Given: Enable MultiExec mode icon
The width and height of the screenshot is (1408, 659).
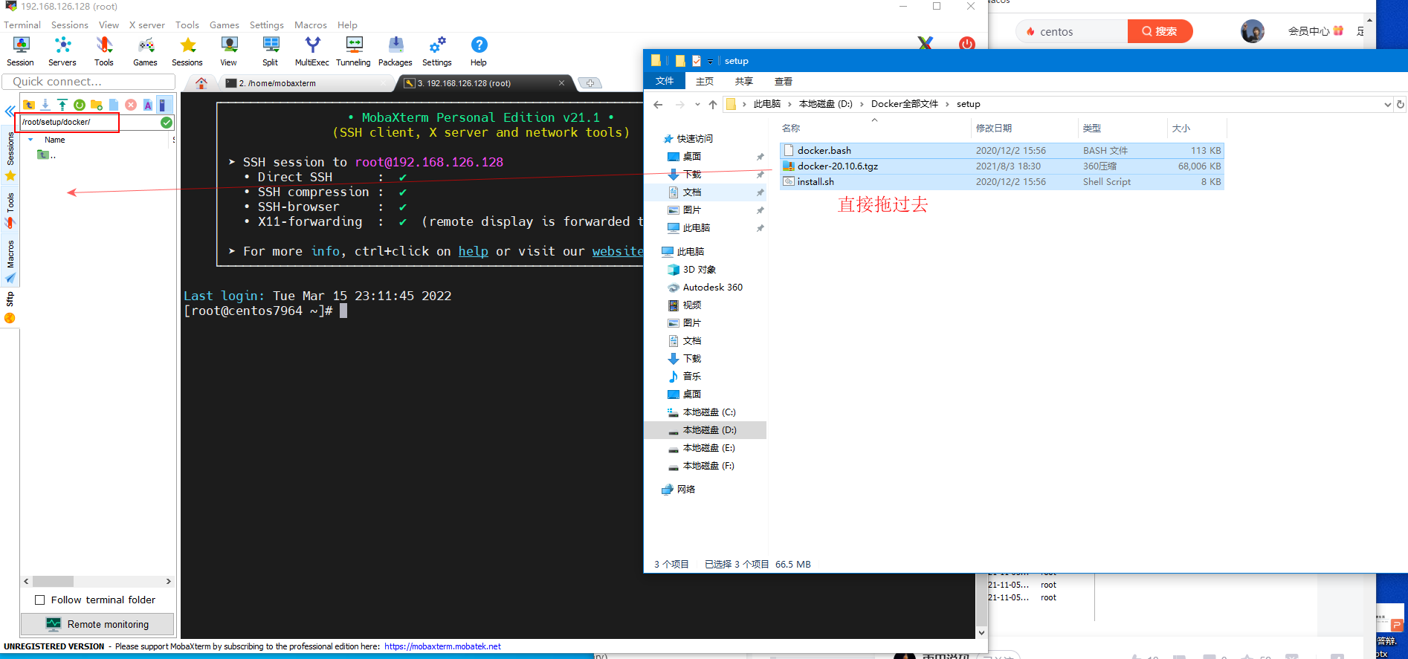Looking at the screenshot, I should [312, 51].
